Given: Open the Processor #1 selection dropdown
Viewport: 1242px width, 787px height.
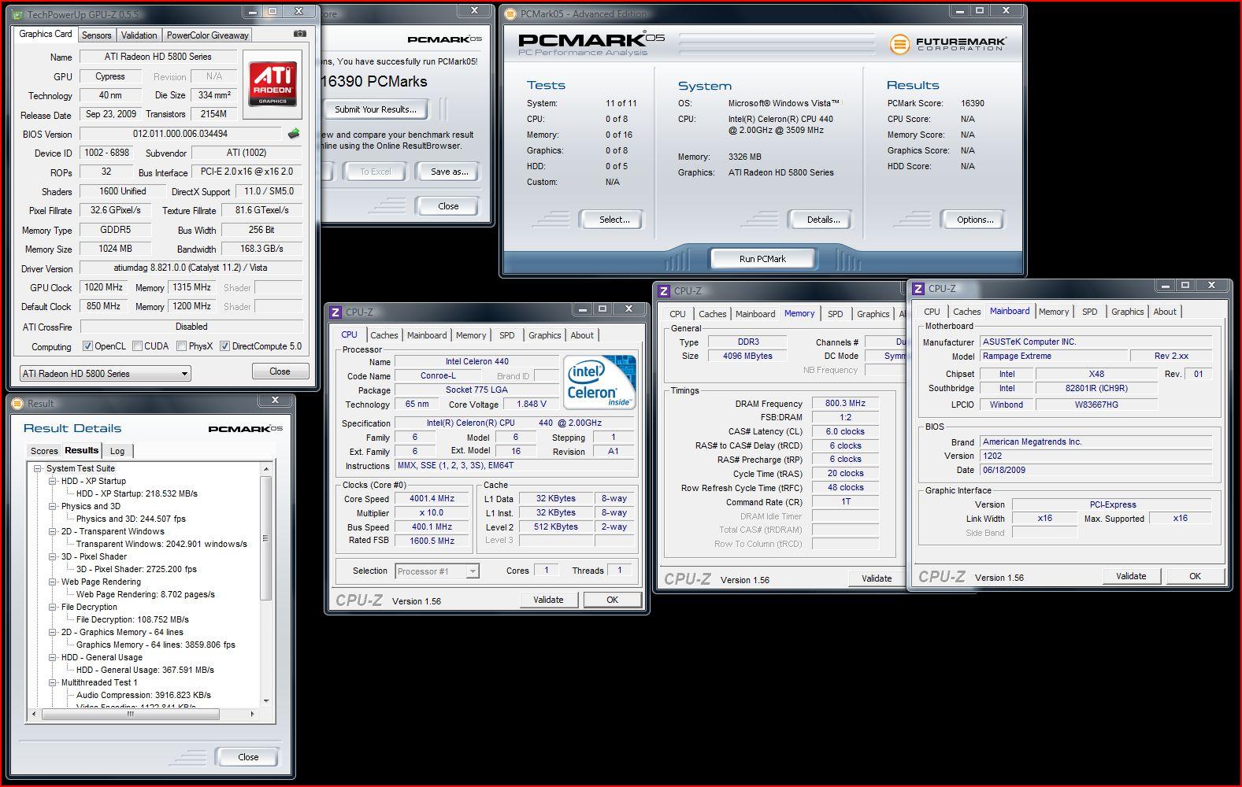Looking at the screenshot, I should pos(437,571).
